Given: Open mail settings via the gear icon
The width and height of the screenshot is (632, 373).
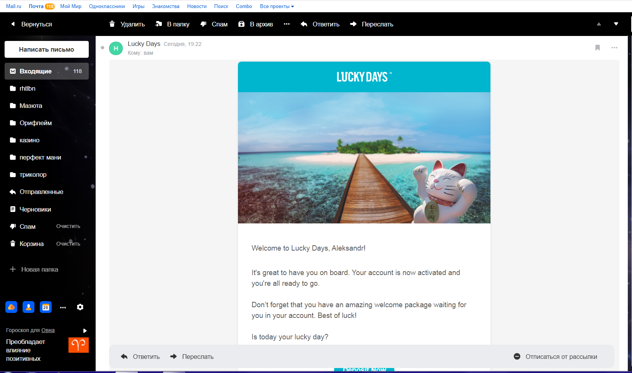Looking at the screenshot, I should (x=80, y=307).
